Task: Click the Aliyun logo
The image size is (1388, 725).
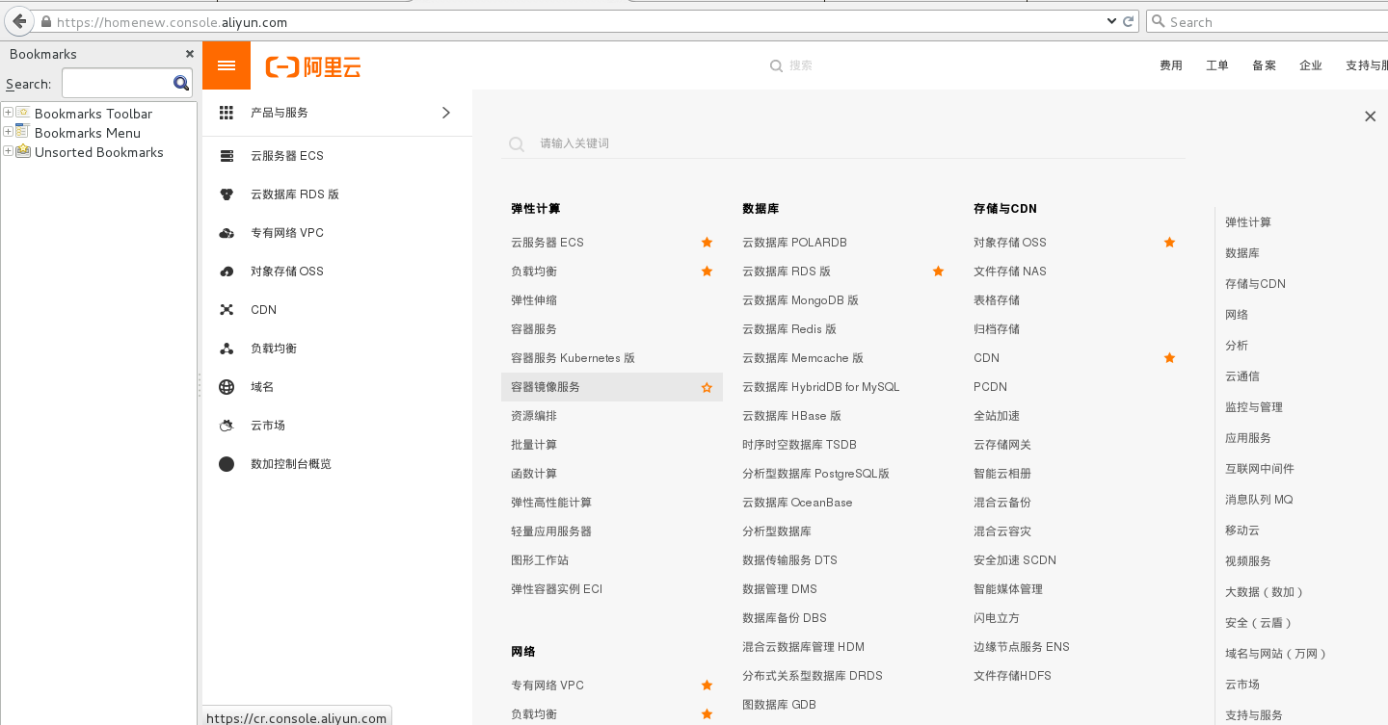Action: 313,66
